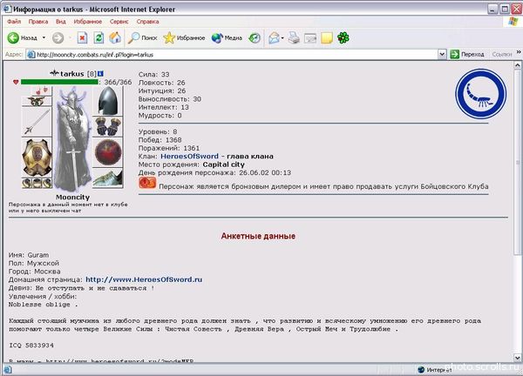
Task: Click the round red shield slot
Action: 108,152
